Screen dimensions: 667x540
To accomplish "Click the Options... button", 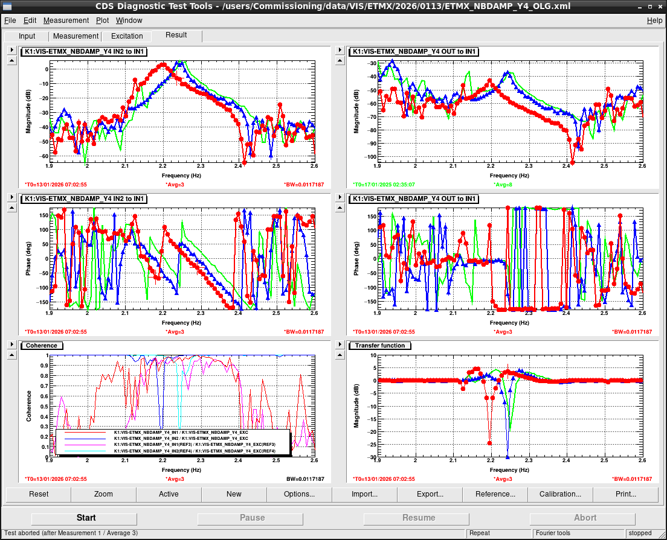I will [x=299, y=494].
